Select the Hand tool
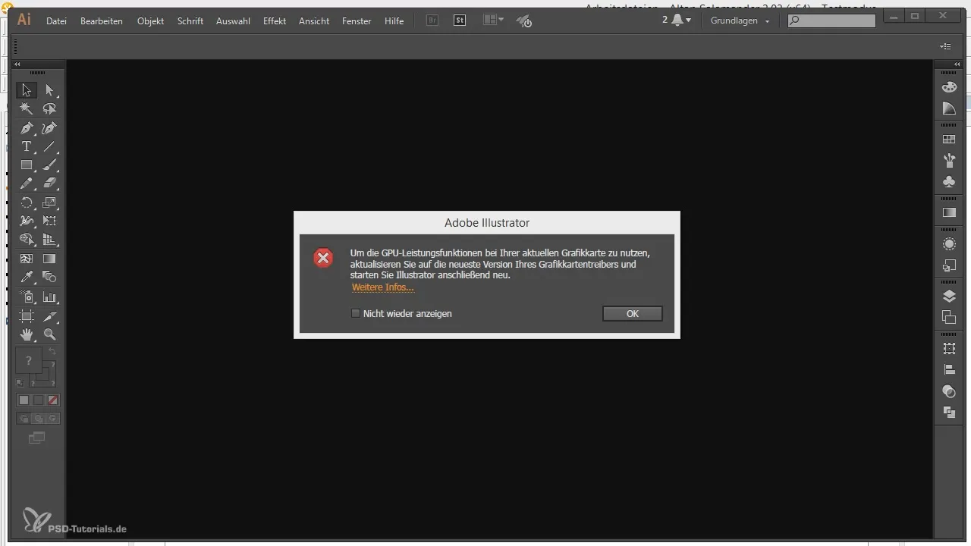The width and height of the screenshot is (971, 546). [27, 334]
